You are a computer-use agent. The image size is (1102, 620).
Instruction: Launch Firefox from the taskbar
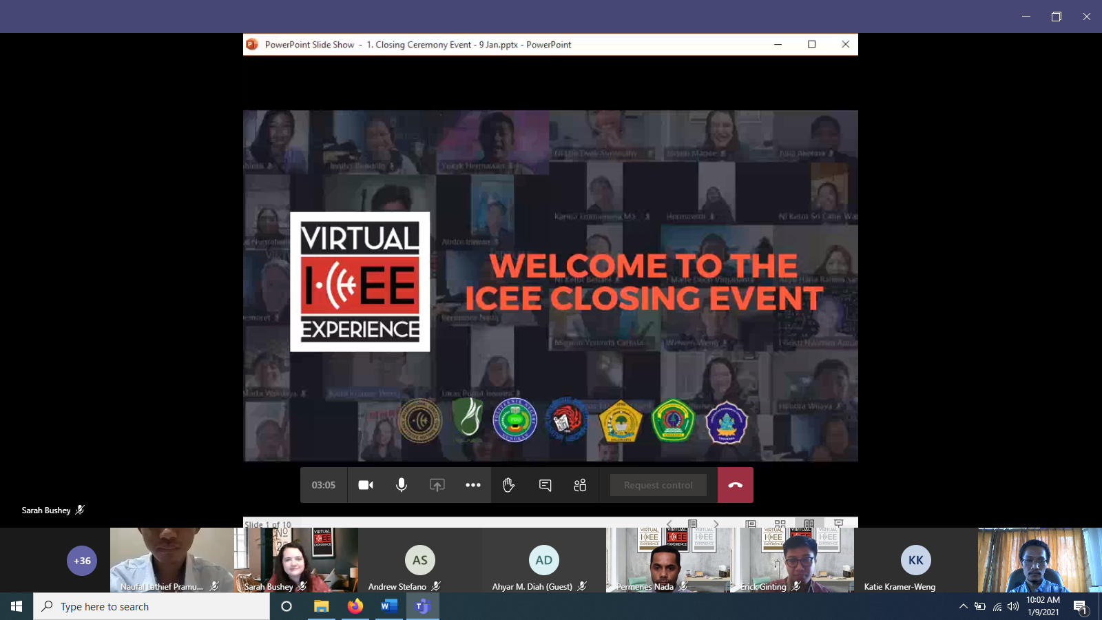[355, 606]
